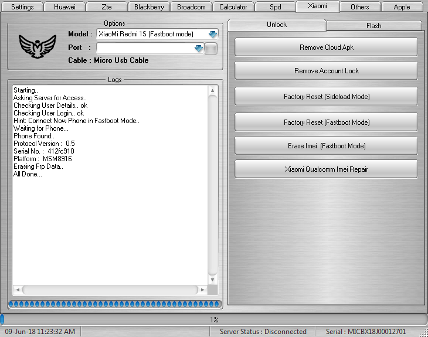
Task: Expand the Port dropdown arrow
Action: (x=198, y=48)
